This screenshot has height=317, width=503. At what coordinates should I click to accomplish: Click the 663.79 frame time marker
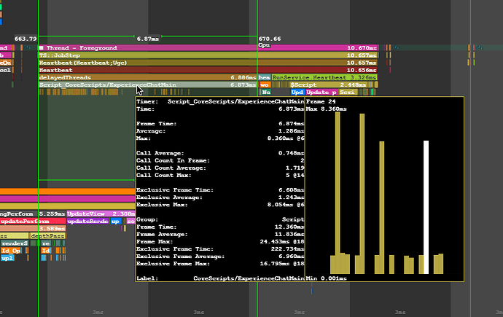[26, 39]
